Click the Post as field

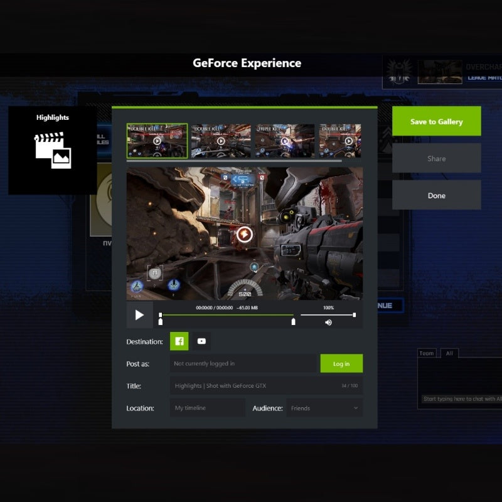243,364
